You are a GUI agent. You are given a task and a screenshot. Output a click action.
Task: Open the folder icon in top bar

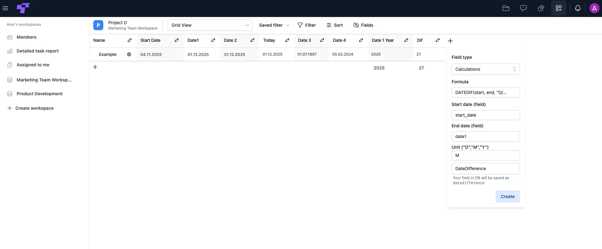coord(506,8)
